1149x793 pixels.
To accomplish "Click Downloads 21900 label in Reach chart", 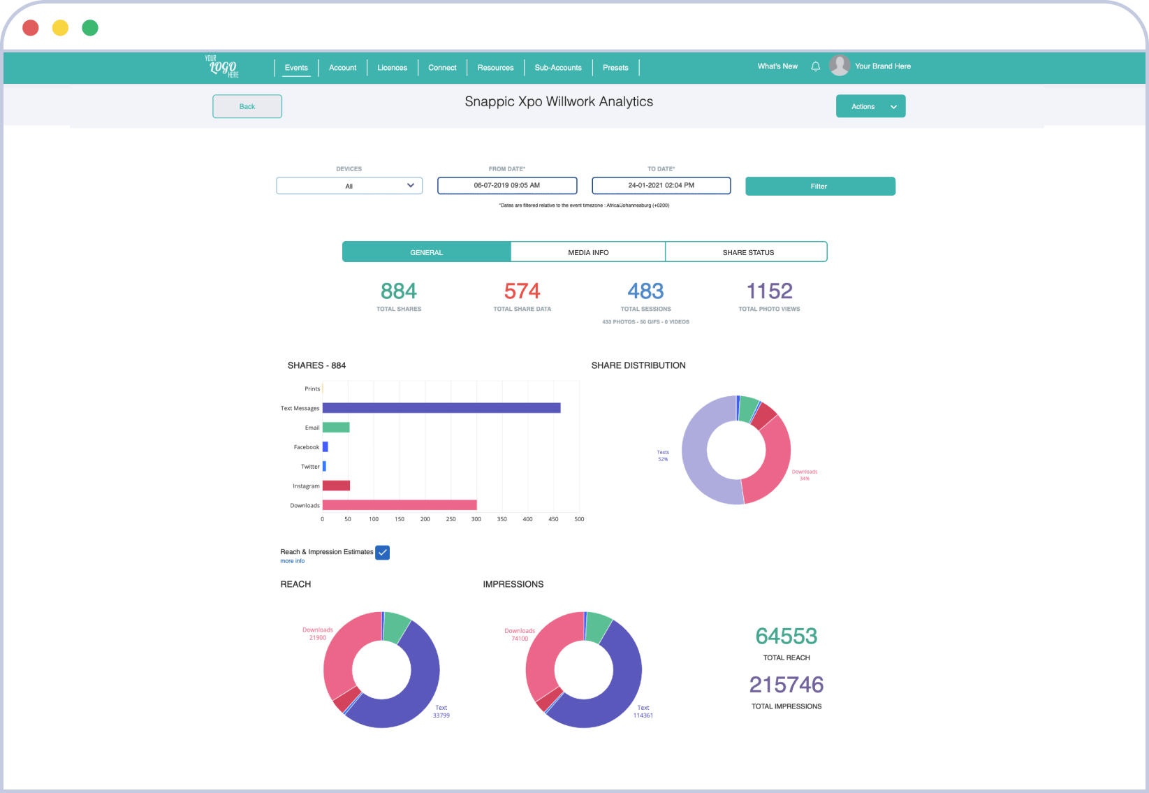I will point(318,634).
